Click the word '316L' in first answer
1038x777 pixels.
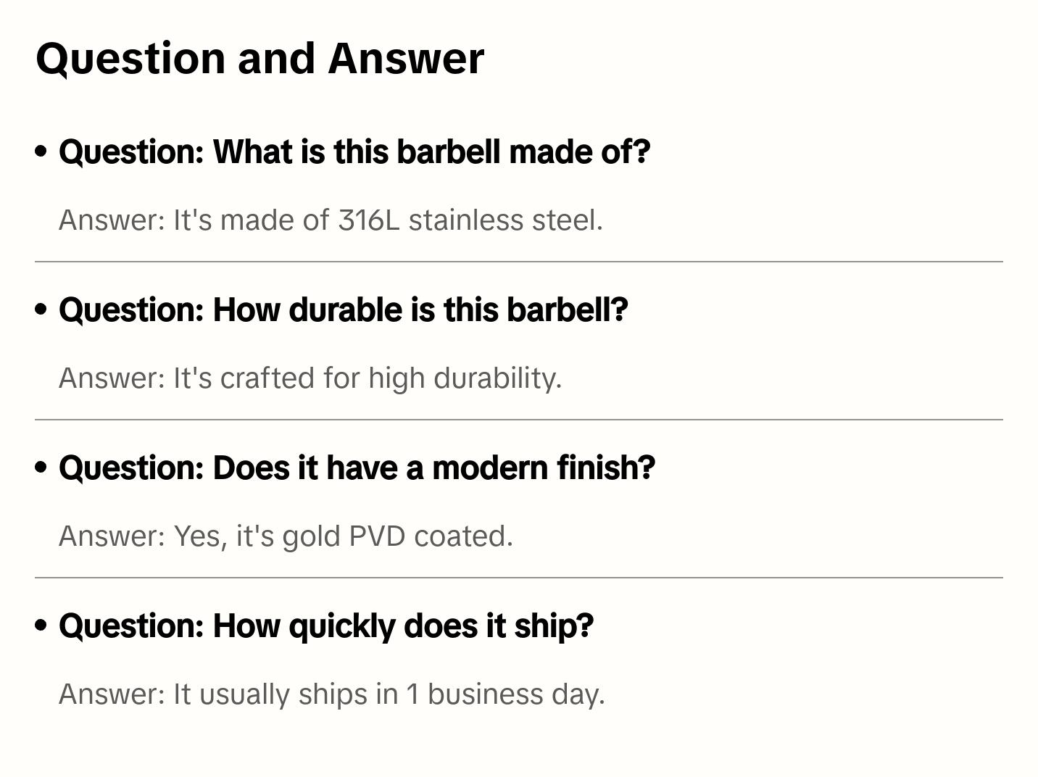click(368, 220)
